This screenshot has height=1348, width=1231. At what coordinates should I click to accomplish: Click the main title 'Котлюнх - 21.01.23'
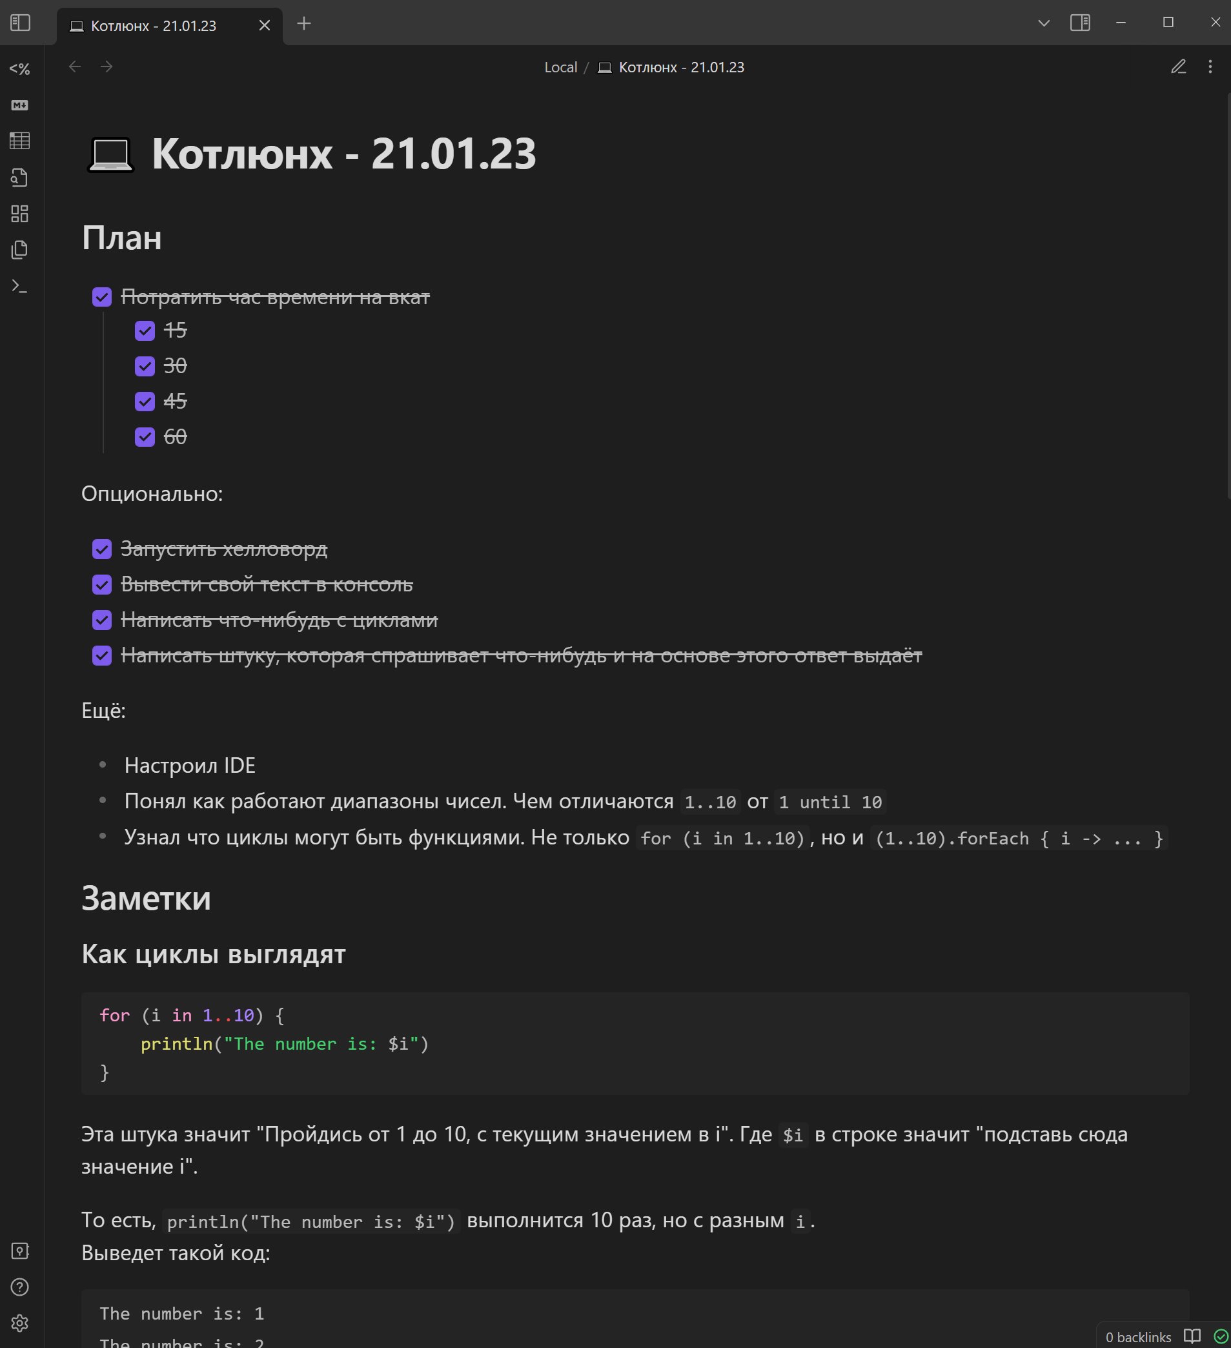344,154
